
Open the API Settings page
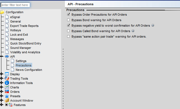(x=21, y=61)
